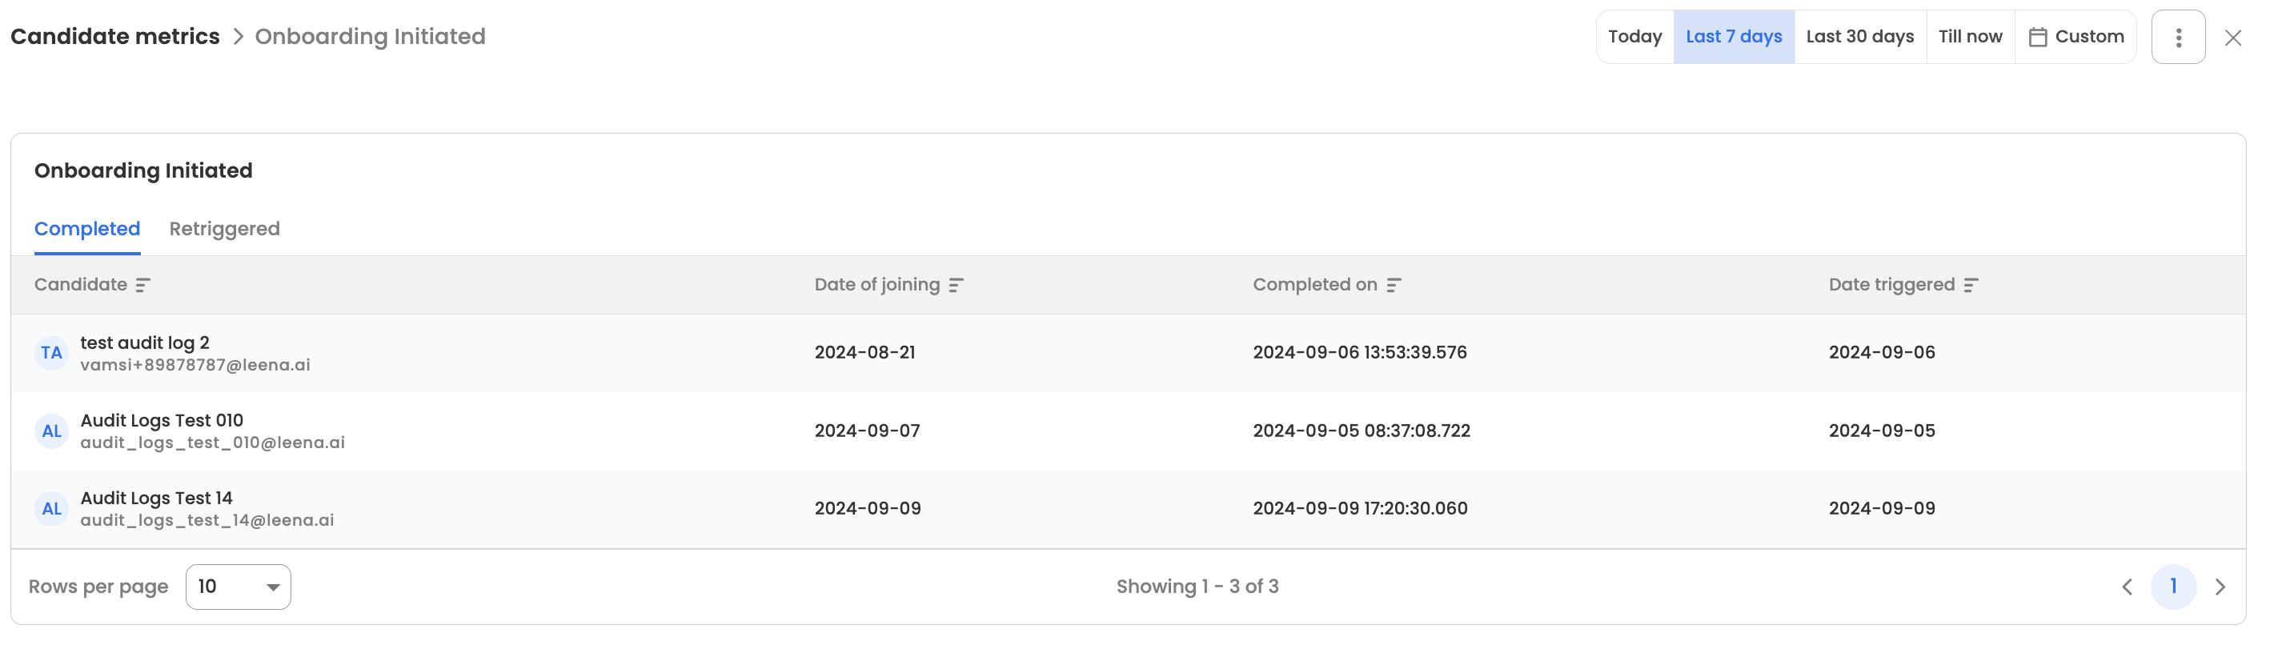
Task: Sort by Date of joining icon
Action: pos(957,286)
